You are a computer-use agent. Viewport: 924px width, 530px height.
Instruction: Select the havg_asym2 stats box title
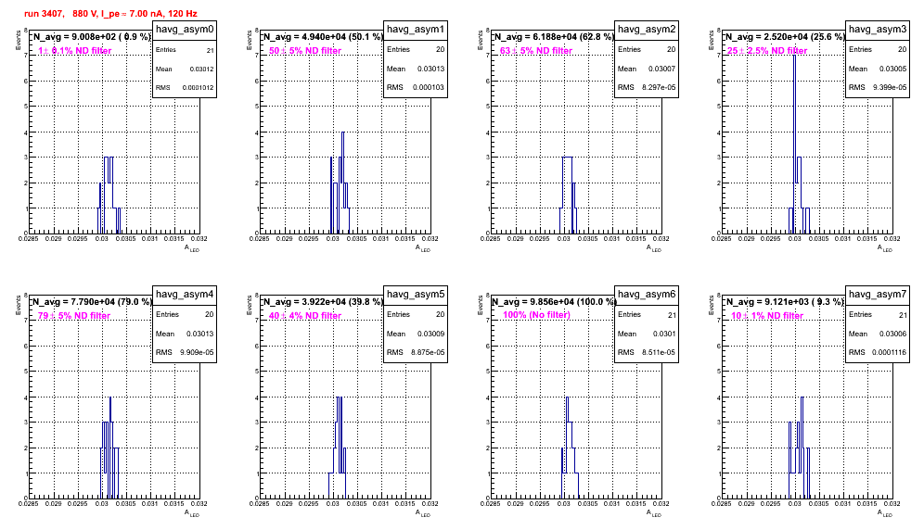pyautogui.click(x=647, y=30)
